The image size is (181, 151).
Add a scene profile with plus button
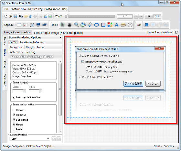pyautogui.click(x=54, y=139)
